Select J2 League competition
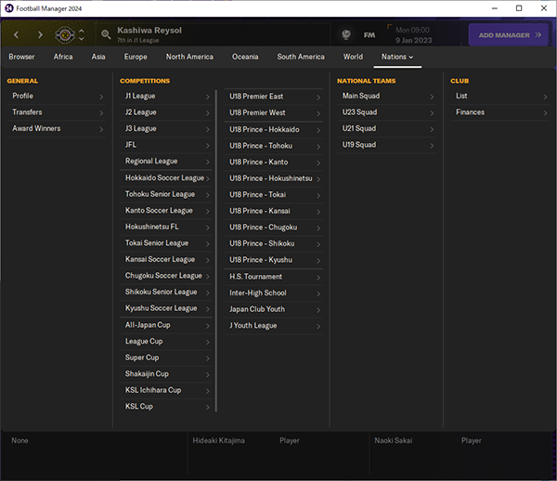557x481 pixels. click(166, 112)
